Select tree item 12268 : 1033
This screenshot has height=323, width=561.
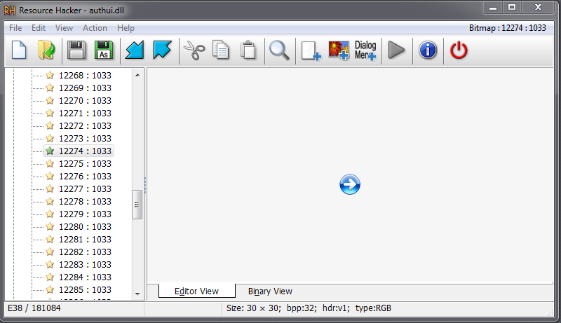(x=85, y=76)
